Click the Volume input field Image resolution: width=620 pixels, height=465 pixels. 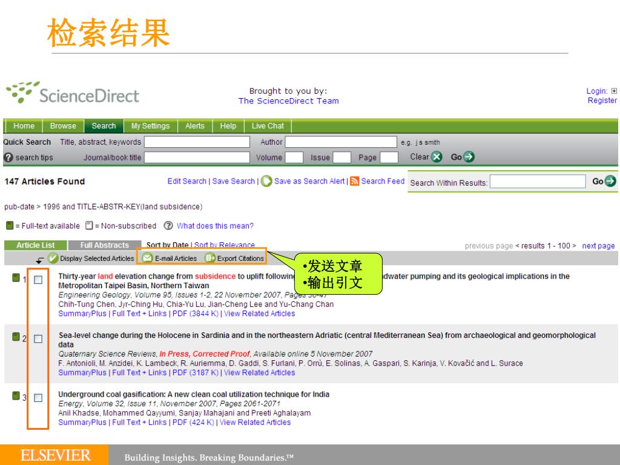[x=294, y=157]
